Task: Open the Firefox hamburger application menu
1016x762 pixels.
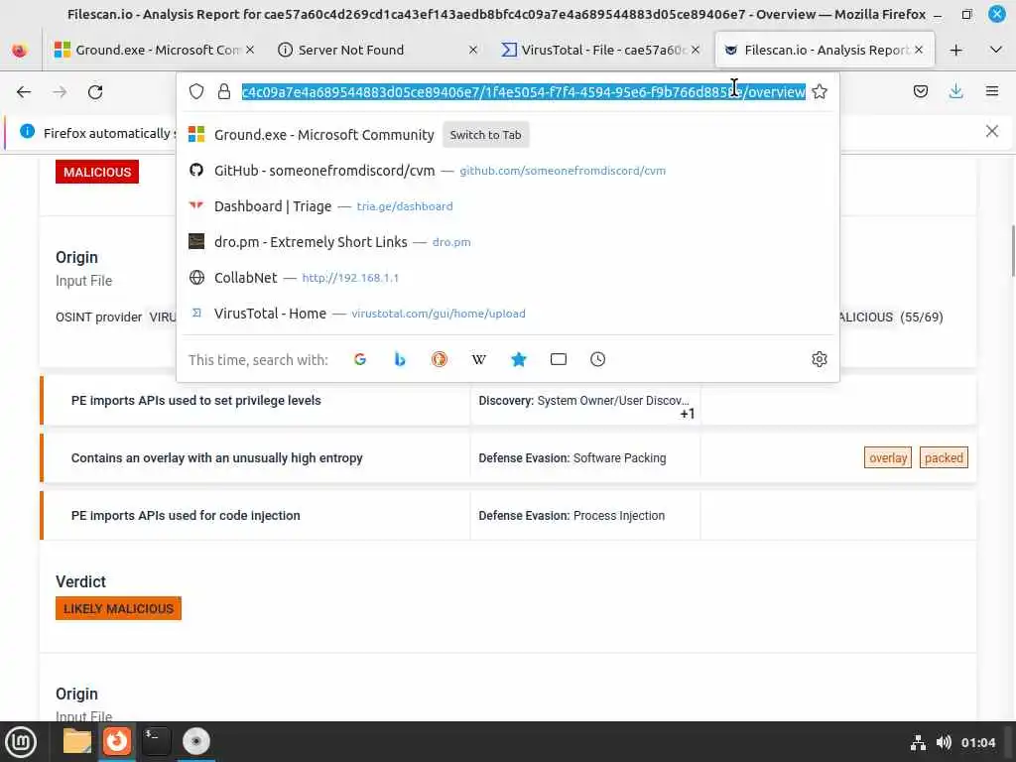Action: click(992, 91)
